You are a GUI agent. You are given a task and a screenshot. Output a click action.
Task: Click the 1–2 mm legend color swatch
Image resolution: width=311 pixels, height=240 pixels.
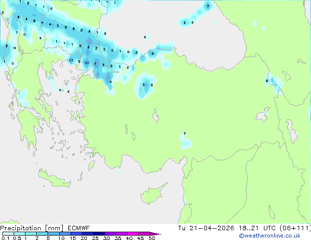pyautogui.click(x=31, y=234)
